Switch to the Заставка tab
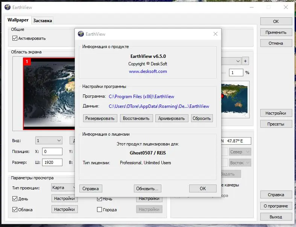Viewport: 296px width, 227px height. pyautogui.click(x=43, y=21)
